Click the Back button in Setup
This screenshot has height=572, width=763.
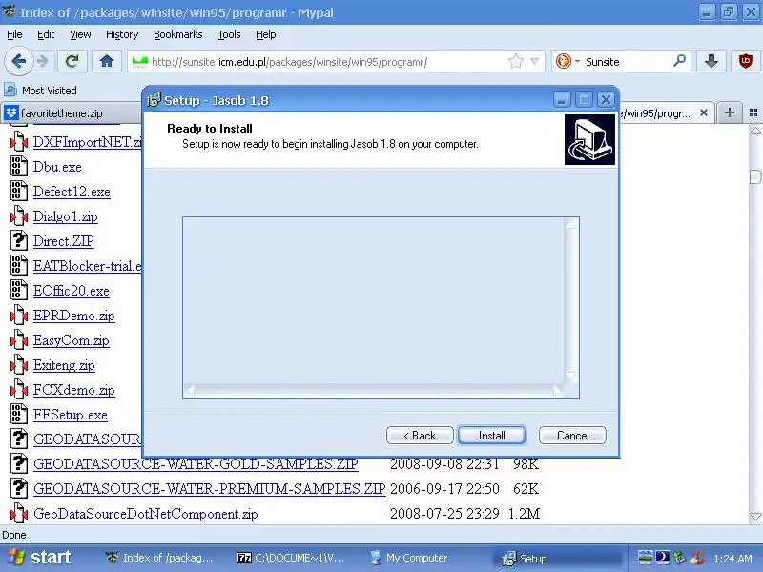coord(420,436)
